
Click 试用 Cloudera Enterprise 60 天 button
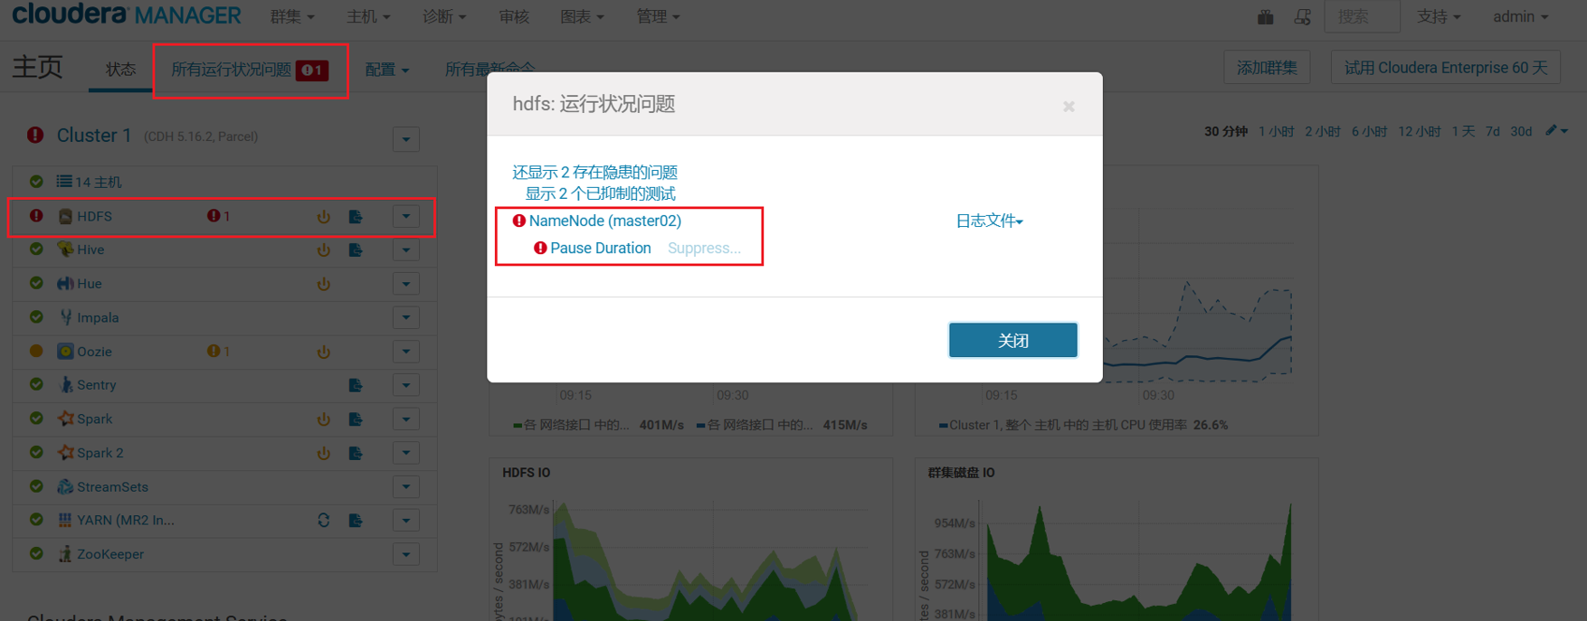pyautogui.click(x=1445, y=68)
